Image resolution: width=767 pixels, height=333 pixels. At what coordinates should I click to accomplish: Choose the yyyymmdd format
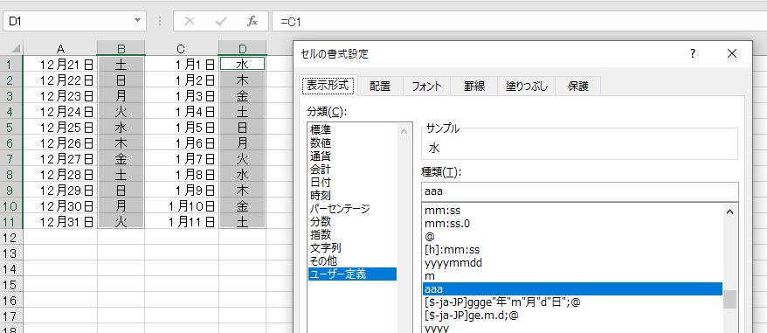(573, 263)
